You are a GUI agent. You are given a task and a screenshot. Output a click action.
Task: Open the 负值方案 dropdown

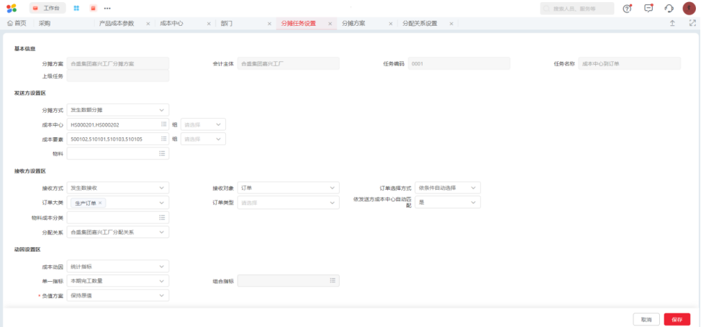click(x=118, y=295)
